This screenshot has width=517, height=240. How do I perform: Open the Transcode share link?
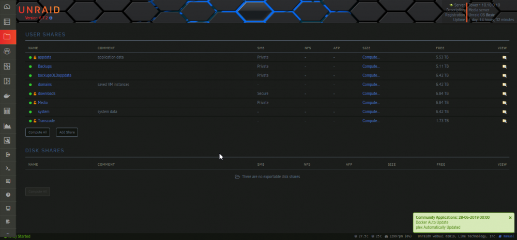[46, 120]
